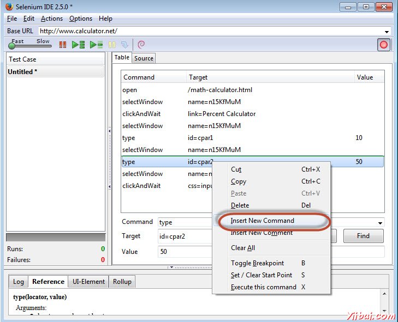
Task: Select the open /math-calculator.html row
Action: (x=253, y=90)
